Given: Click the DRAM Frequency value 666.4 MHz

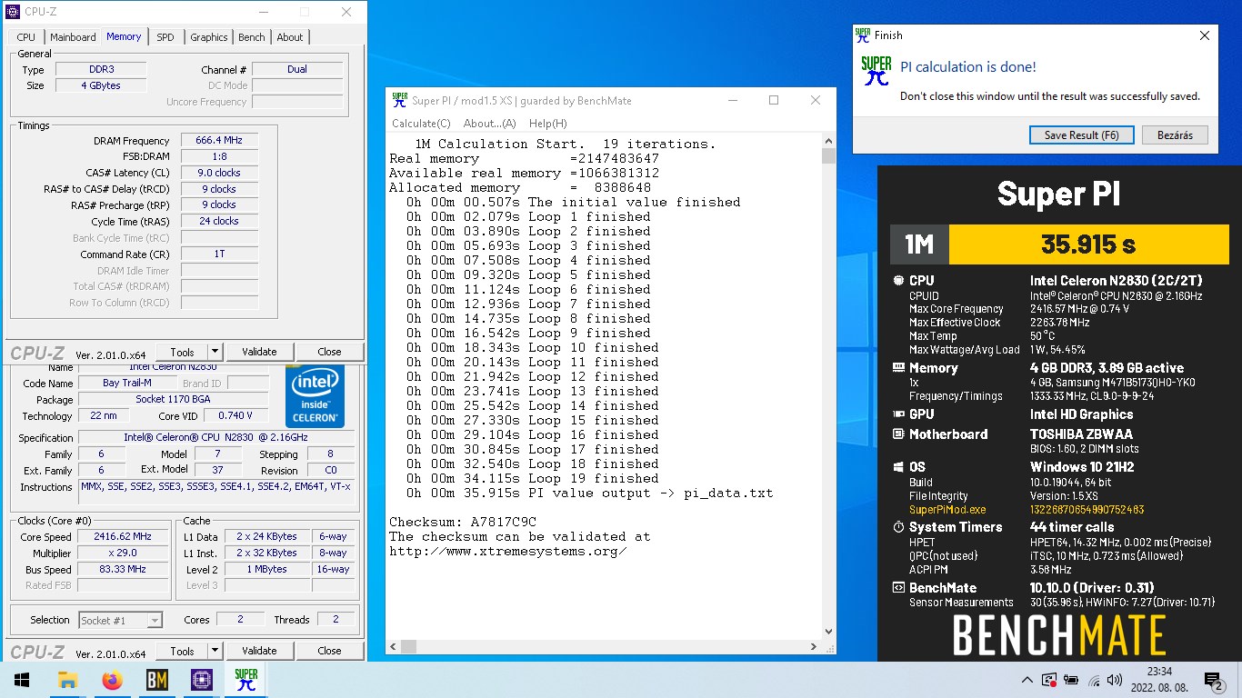Looking at the screenshot, I should tap(219, 140).
